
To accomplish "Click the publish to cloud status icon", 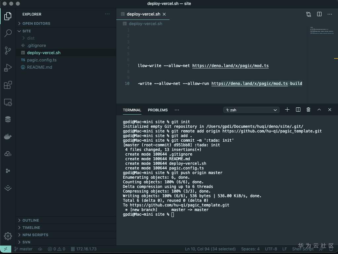I will tap(40, 249).
